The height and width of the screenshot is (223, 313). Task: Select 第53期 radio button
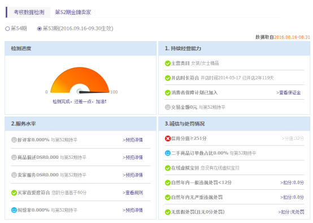(40, 29)
